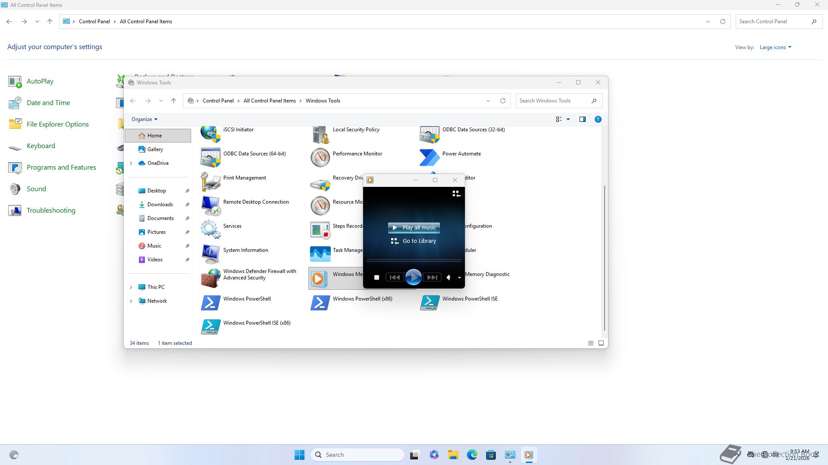Open Power Automate

pyautogui.click(x=461, y=154)
